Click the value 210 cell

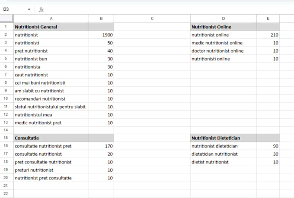click(x=268, y=35)
